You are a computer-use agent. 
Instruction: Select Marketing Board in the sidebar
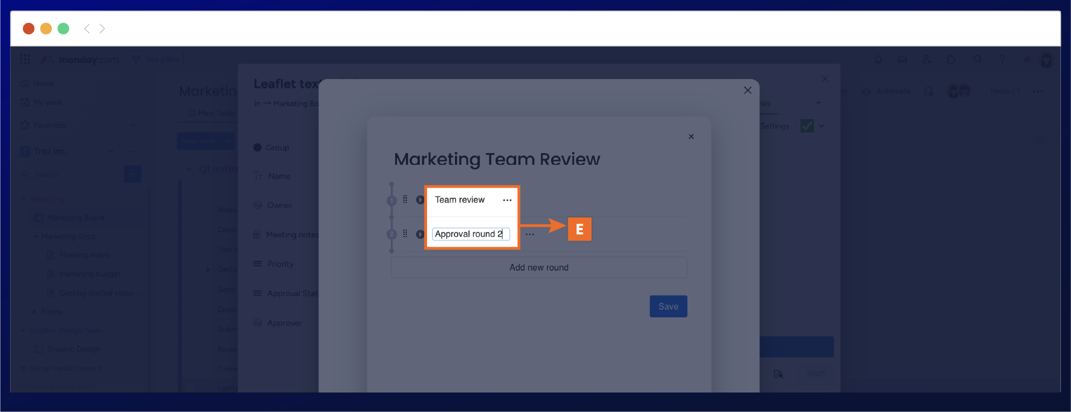[75, 218]
